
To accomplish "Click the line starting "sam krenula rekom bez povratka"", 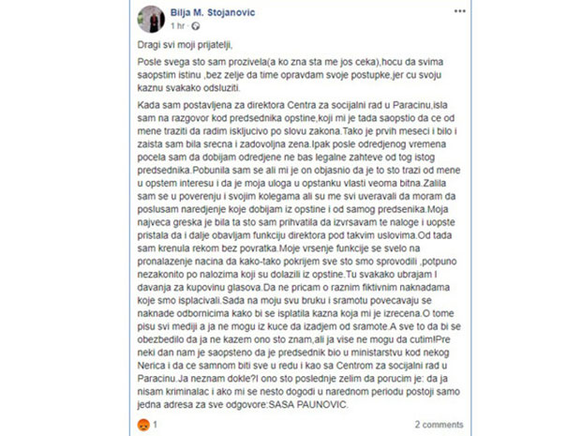I will pos(278,248).
